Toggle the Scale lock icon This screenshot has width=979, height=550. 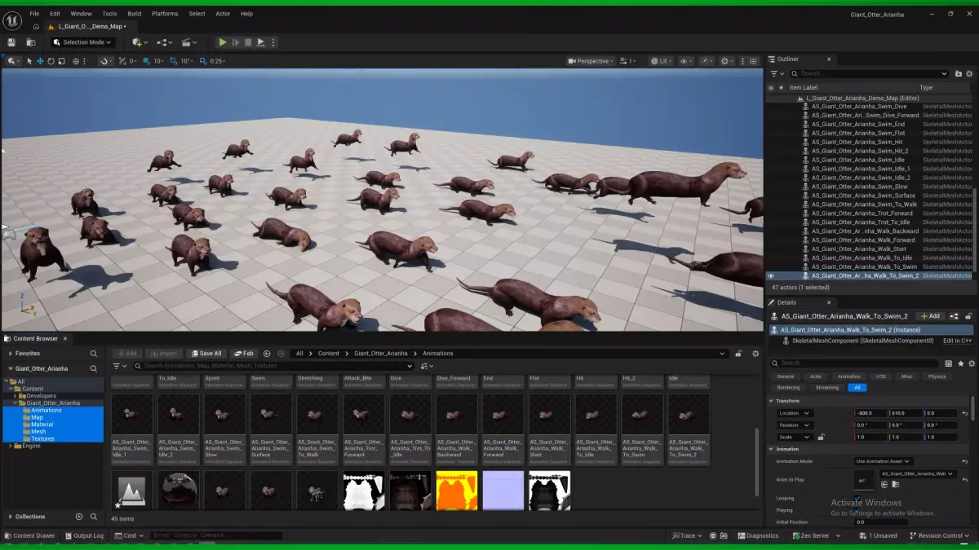coord(821,437)
